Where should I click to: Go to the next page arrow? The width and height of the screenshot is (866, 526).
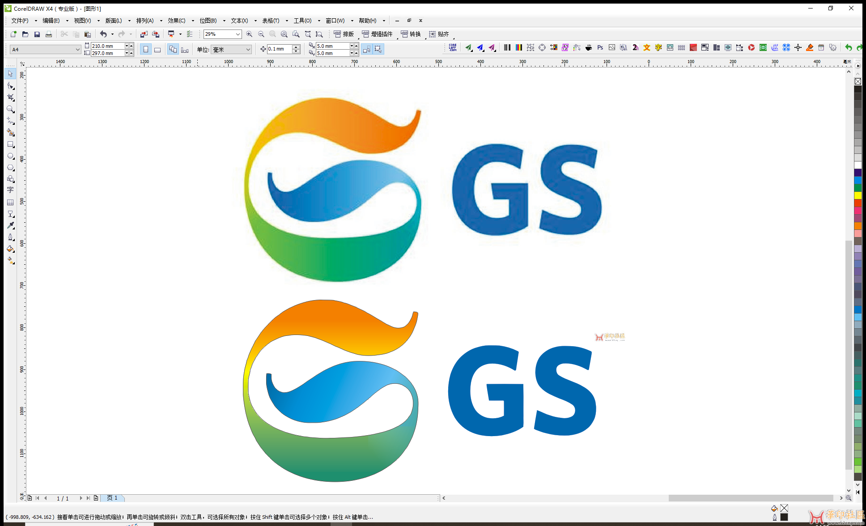coord(81,498)
